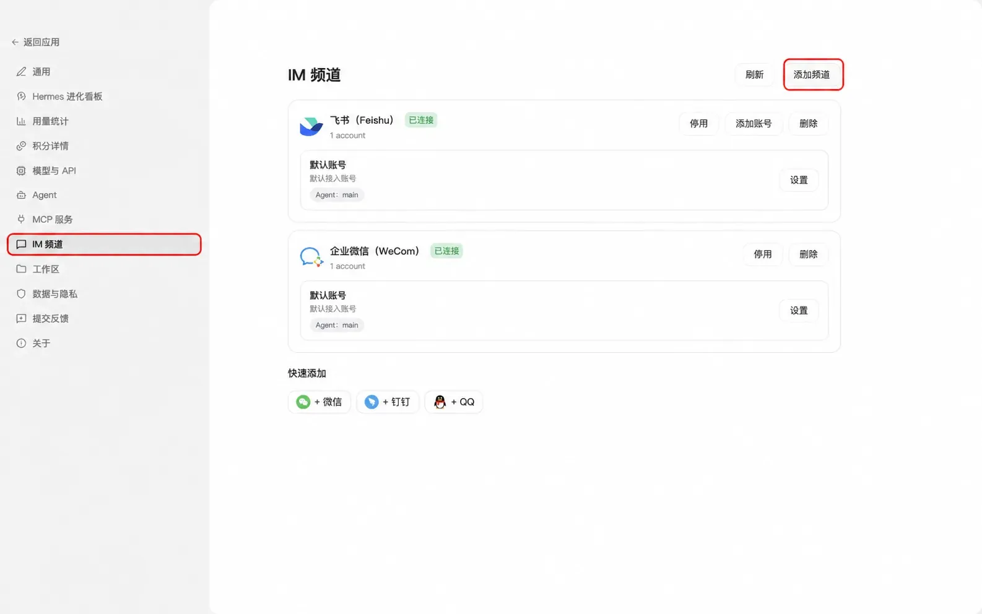Click the chat bubble icon for IM 频道
The height and width of the screenshot is (614, 982).
click(21, 244)
